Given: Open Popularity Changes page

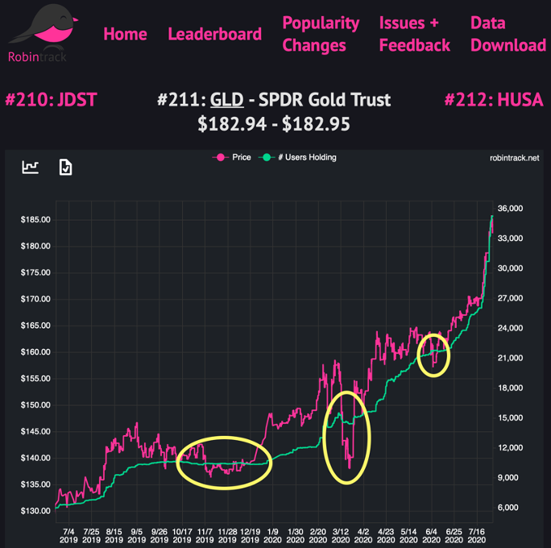Looking at the screenshot, I should click(x=321, y=34).
